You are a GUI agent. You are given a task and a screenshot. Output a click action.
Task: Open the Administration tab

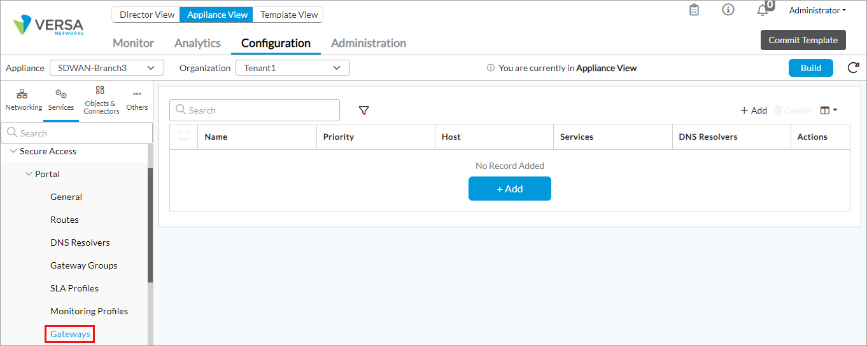coord(368,43)
